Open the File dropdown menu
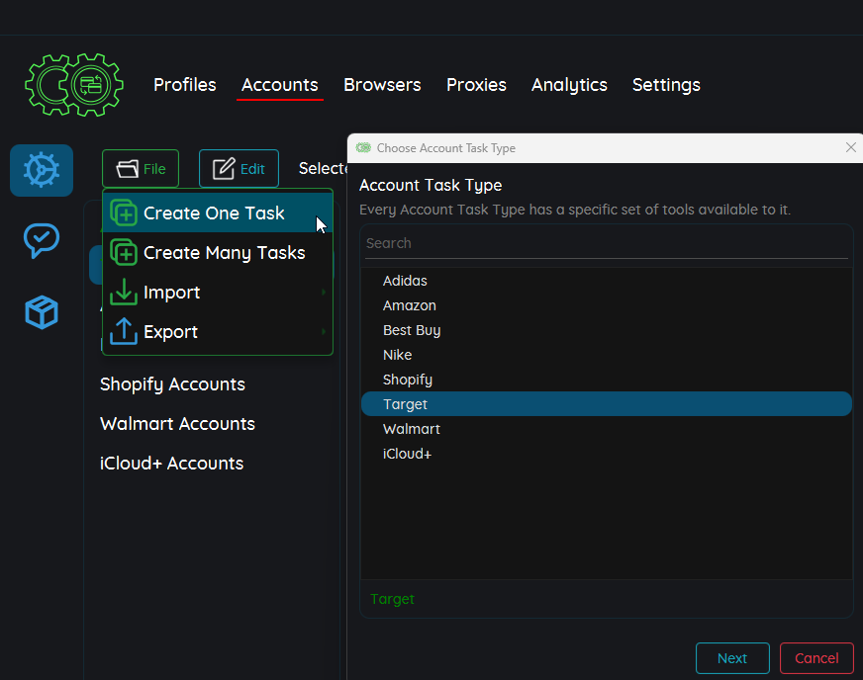This screenshot has width=863, height=680. pos(141,169)
